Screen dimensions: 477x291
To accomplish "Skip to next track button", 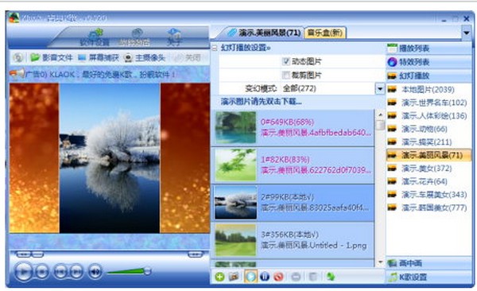I will click(x=76, y=271).
